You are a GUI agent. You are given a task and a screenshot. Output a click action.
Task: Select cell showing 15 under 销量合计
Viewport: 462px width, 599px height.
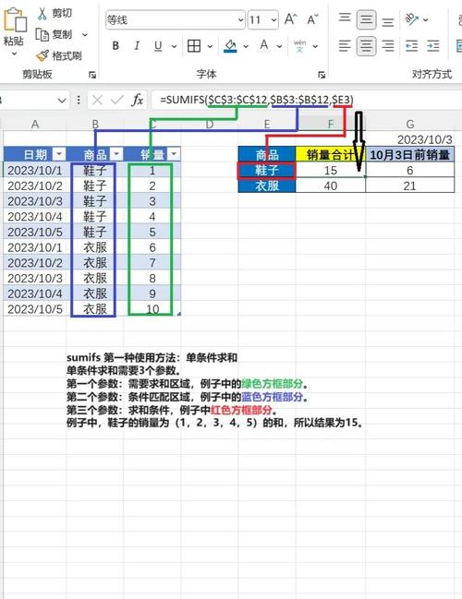[331, 171]
